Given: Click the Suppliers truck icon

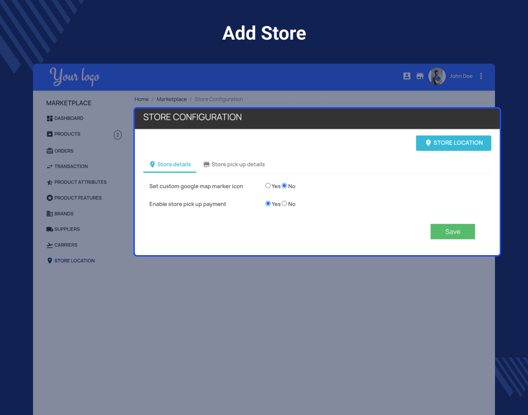Looking at the screenshot, I should [x=49, y=229].
